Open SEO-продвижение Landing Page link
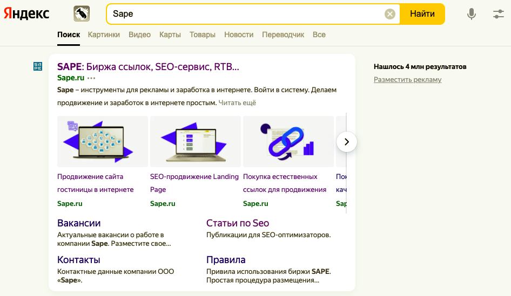 coord(194,183)
